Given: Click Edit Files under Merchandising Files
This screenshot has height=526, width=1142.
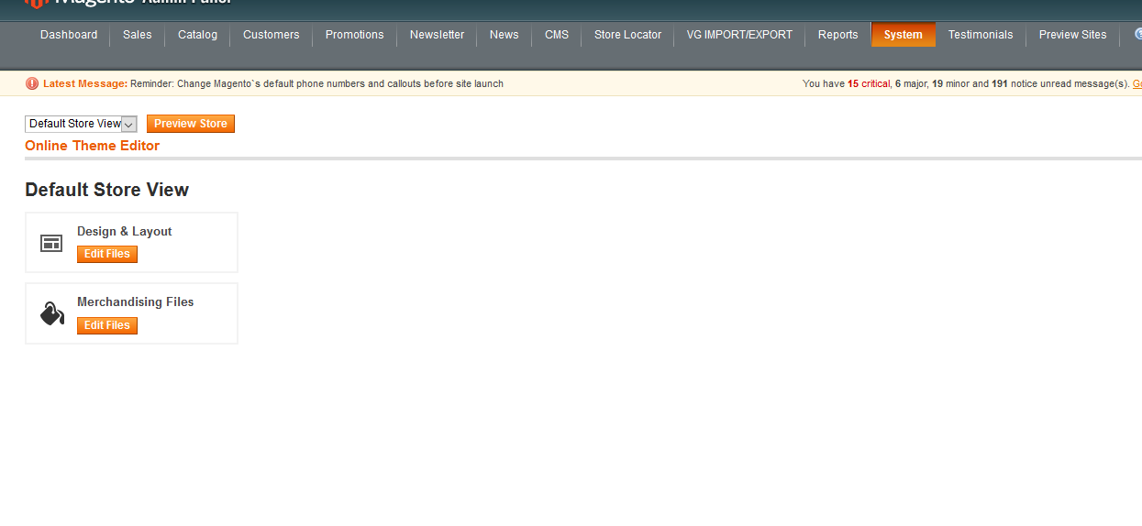Looking at the screenshot, I should (107, 325).
